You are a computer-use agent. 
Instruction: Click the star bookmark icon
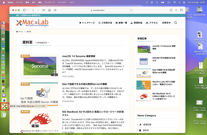tap(55, 10)
